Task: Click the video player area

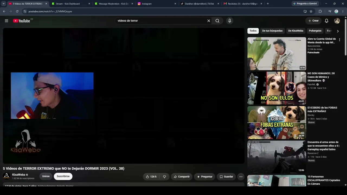Action: coord(124,96)
